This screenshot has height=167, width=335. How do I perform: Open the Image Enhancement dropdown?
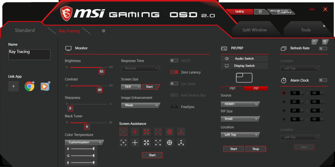141,105
